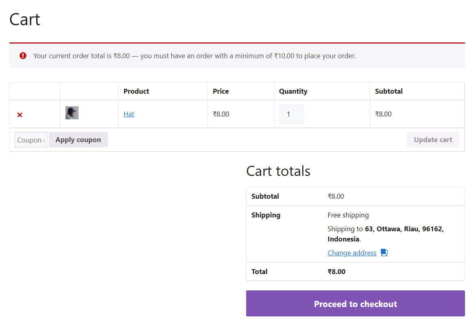Click the shipping truck icon
This screenshot has height=327, width=476.
384,252
